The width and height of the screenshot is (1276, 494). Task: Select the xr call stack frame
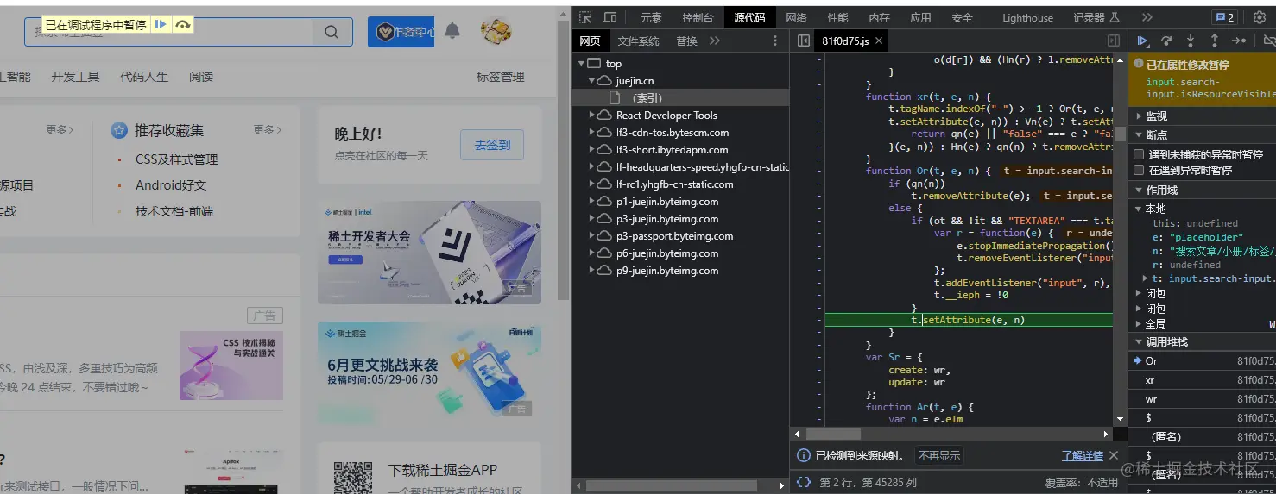tap(1202, 380)
